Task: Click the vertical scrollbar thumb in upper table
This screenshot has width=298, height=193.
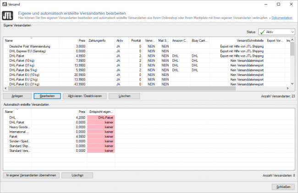Action: coord(292,49)
